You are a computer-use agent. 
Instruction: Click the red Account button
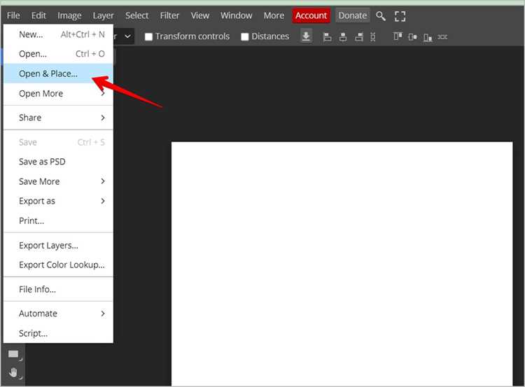[x=311, y=15]
